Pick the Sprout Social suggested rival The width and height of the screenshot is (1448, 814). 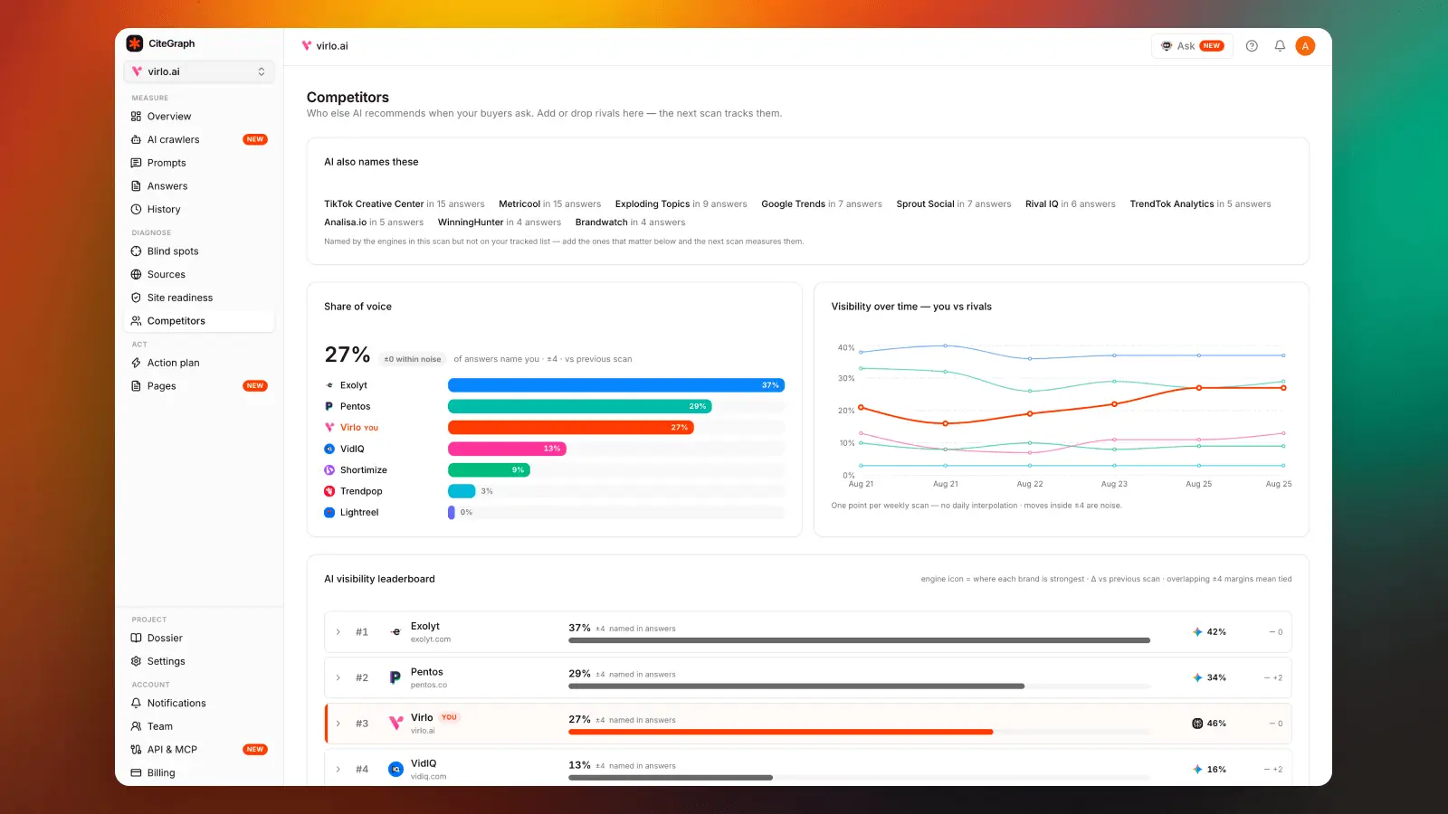954,204
